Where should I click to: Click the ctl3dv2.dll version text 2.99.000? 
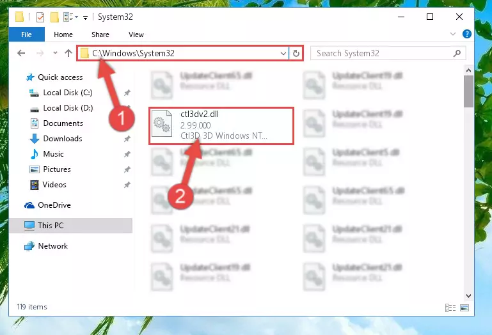click(196, 125)
